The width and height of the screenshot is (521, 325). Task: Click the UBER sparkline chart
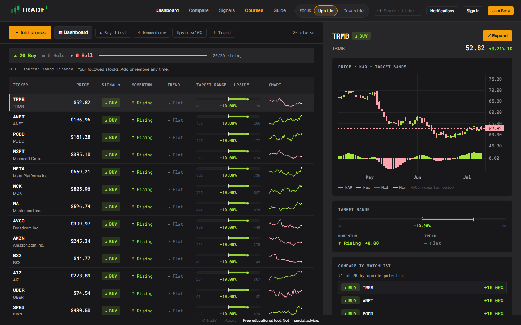[x=285, y=293]
